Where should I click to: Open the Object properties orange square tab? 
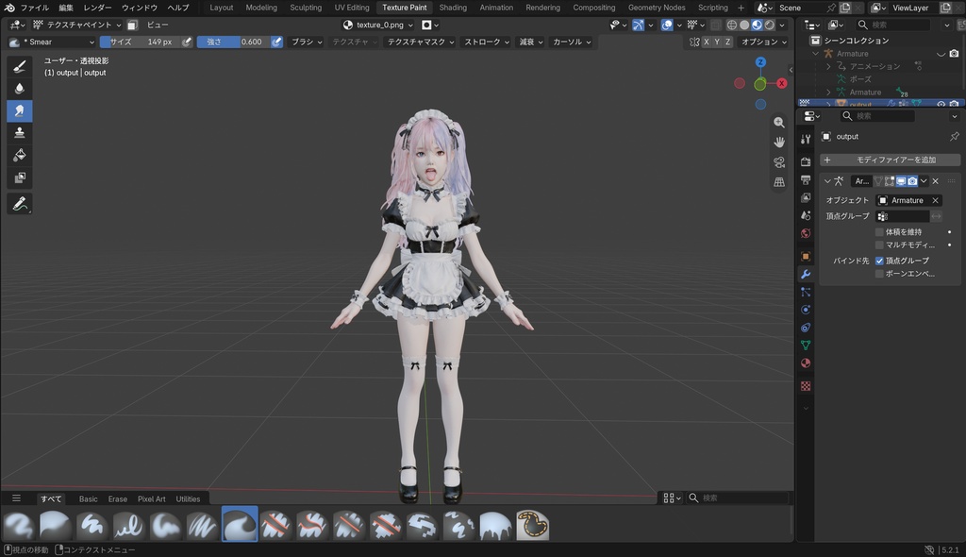pyautogui.click(x=806, y=256)
